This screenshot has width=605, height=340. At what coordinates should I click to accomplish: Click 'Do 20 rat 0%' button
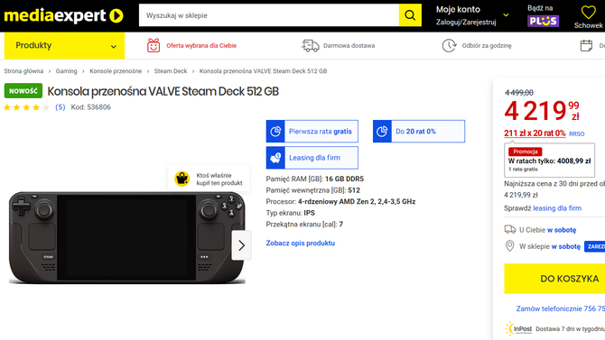[x=419, y=132]
